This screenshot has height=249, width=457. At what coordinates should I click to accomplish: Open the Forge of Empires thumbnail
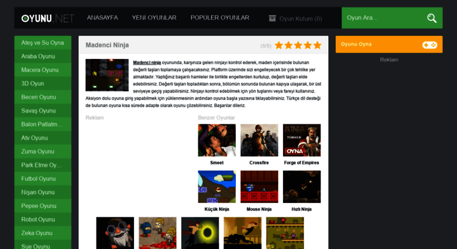302,140
